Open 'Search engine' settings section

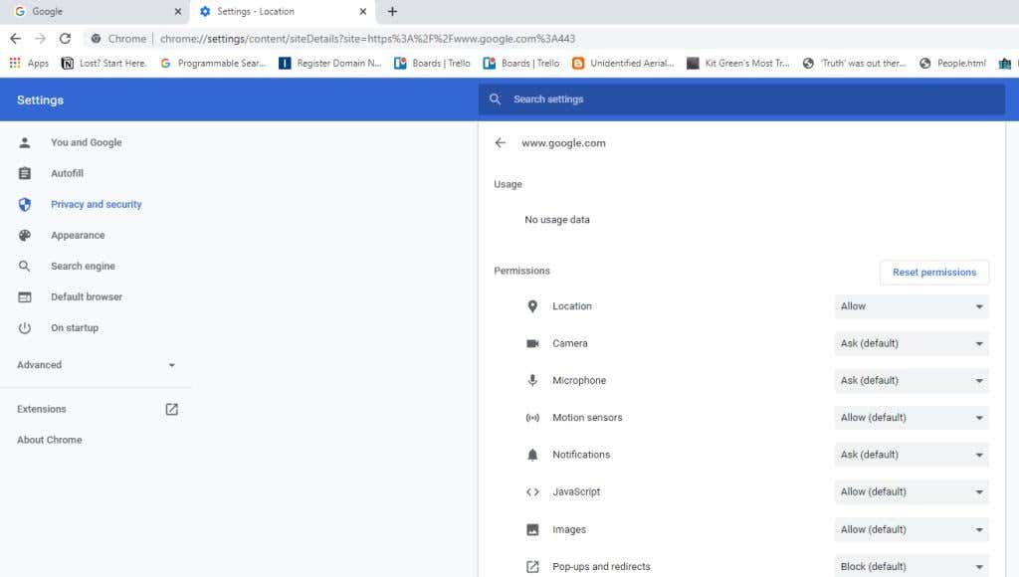pos(84,266)
